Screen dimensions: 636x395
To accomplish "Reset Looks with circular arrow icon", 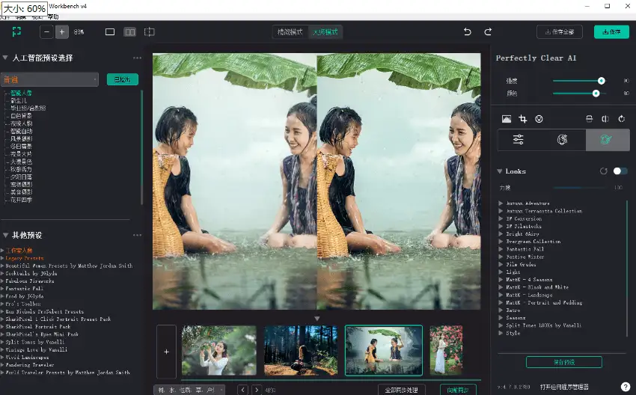I will [603, 171].
